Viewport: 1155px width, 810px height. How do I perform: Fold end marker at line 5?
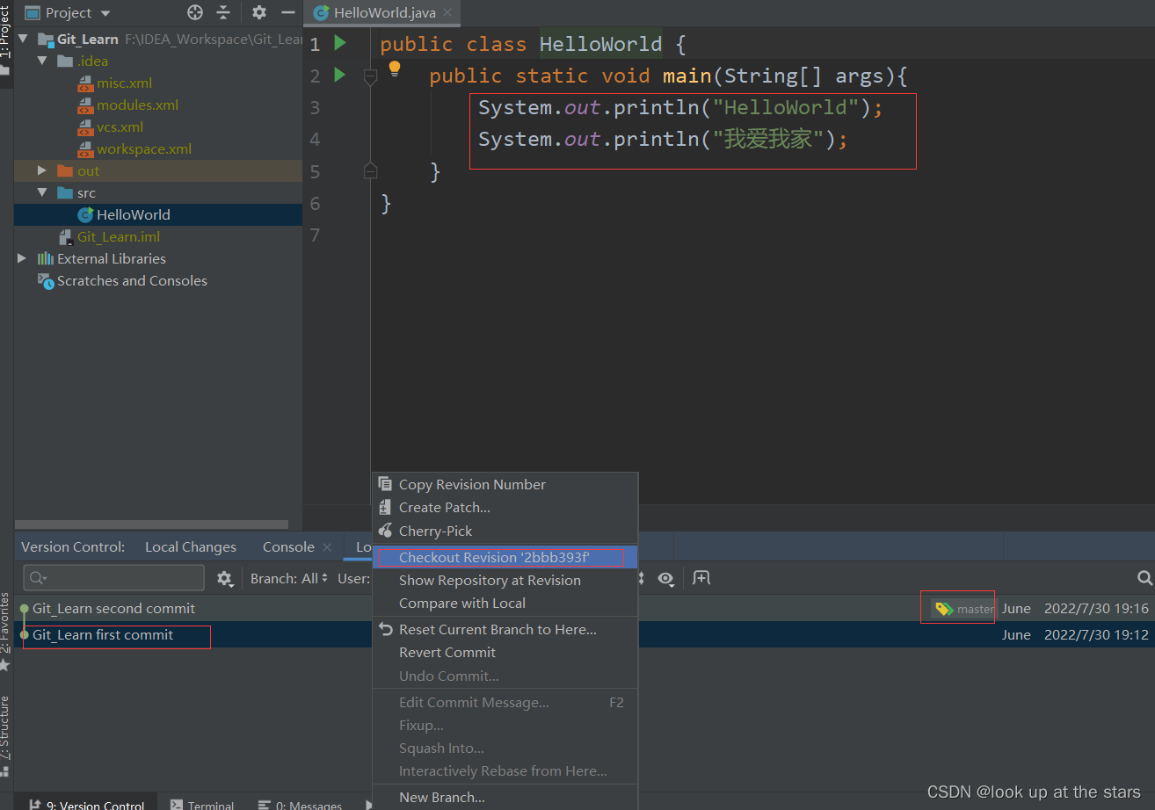click(370, 170)
